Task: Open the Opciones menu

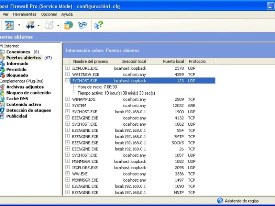Action: [49, 14]
